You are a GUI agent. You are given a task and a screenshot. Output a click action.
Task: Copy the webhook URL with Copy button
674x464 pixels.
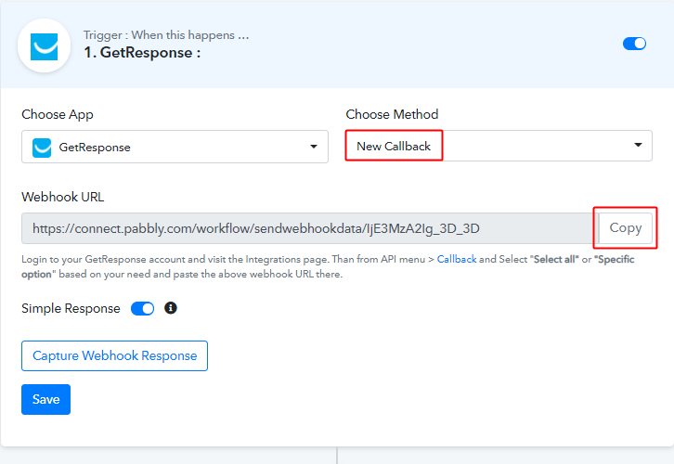[x=626, y=228]
